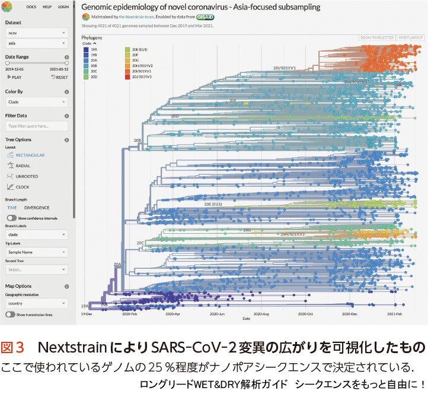The width and height of the screenshot is (428, 397).
Task: Open the Date Range info icon
Action: 66,57
